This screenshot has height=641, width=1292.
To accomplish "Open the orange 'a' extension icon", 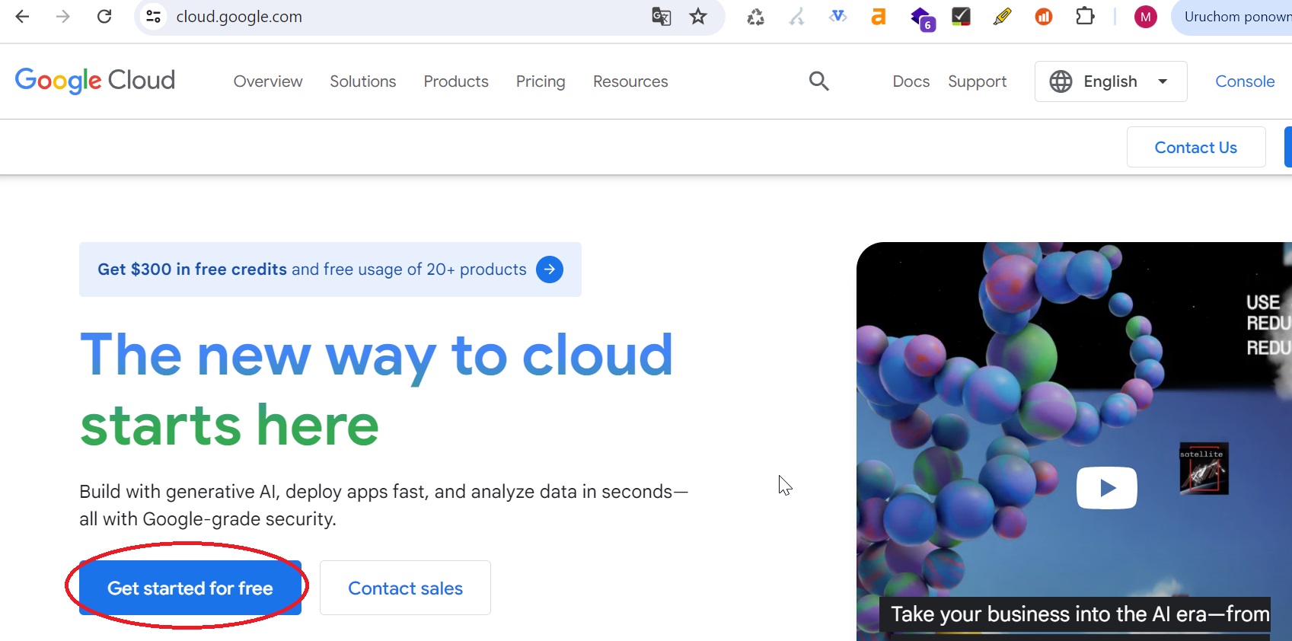I will pyautogui.click(x=879, y=17).
